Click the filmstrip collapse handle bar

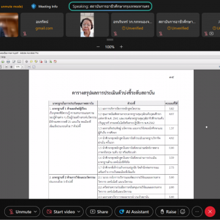click(110, 40)
